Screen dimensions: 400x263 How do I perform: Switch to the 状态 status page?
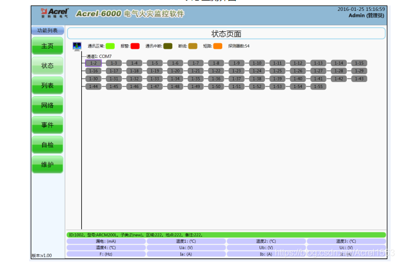47,66
